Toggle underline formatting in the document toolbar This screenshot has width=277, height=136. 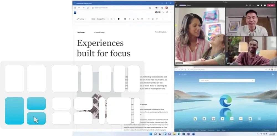tap(134, 19)
